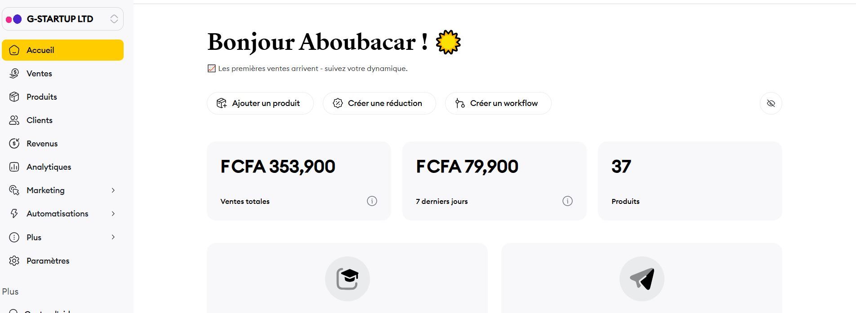Click the Ventes coin icon in sidebar

coord(14,74)
